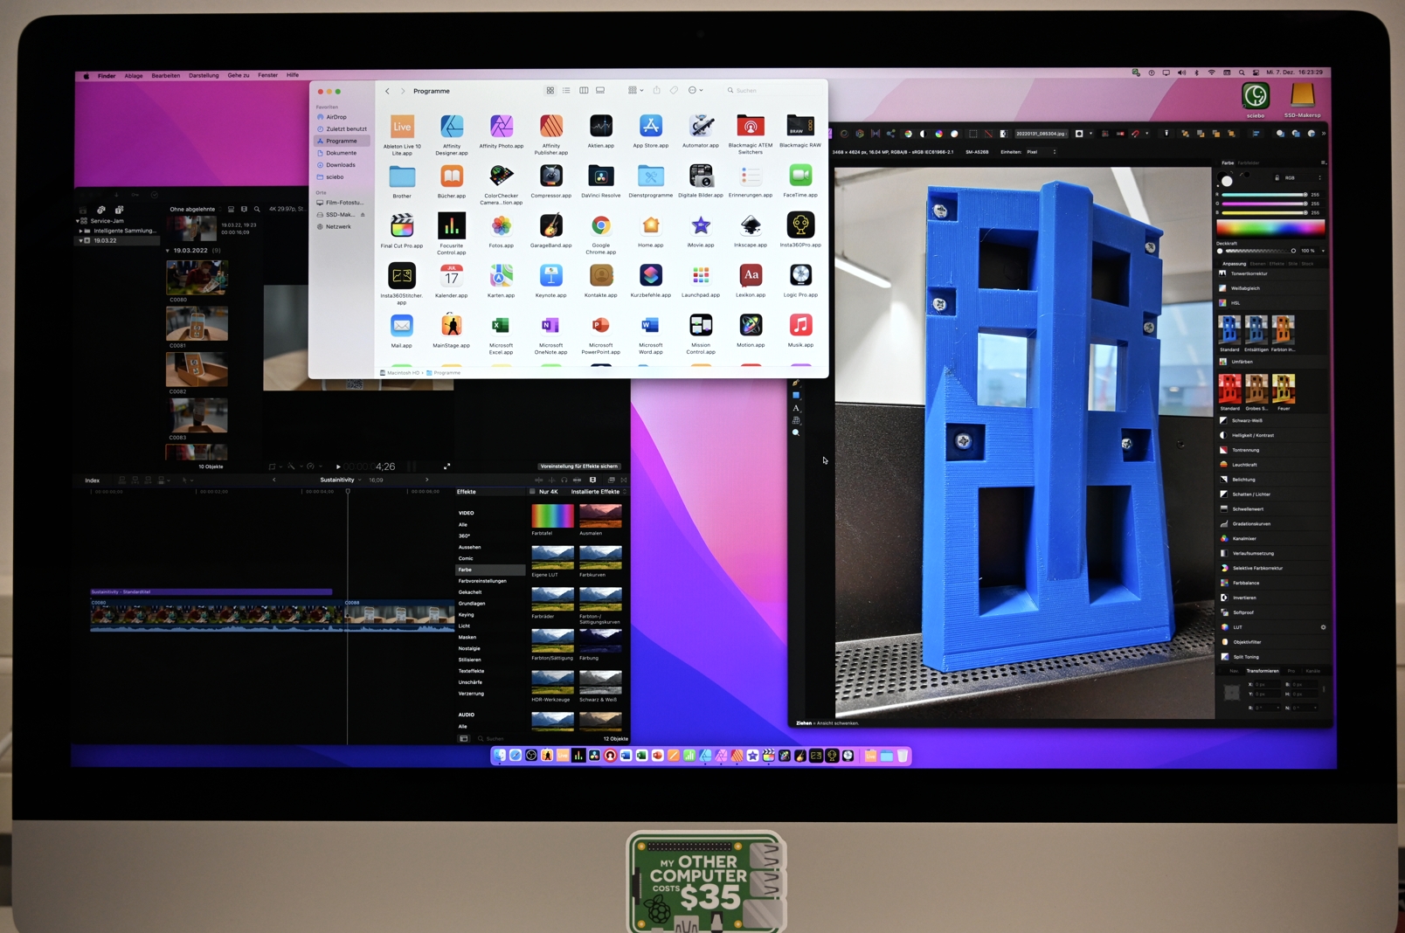Open the Sustainitivity project dropdown in timeline
Image resolution: width=1405 pixels, height=933 pixels.
click(341, 480)
